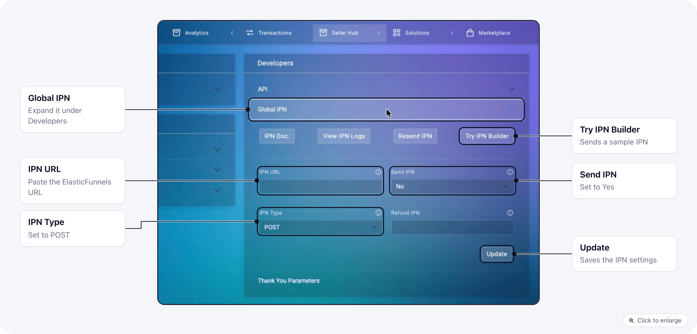Click the info icon beside IPN Type
Image resolution: width=697 pixels, height=334 pixels.
378,213
